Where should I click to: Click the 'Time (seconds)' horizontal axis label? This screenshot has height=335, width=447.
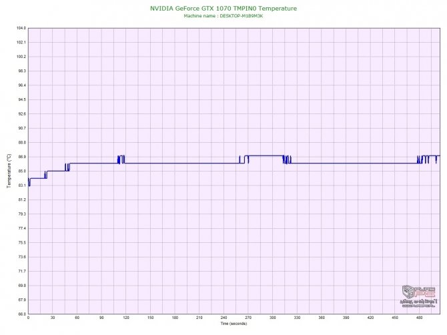[x=234, y=323]
